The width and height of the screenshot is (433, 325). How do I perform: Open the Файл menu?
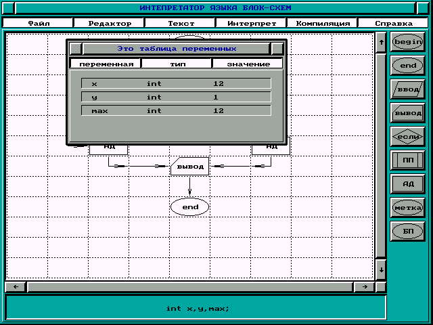point(39,23)
